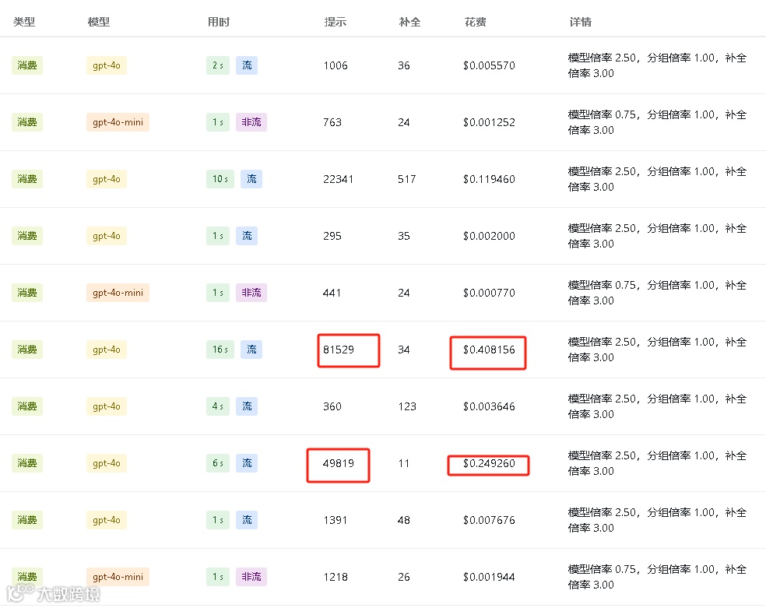
Task: Click the prompt value 295
Action: click(x=332, y=236)
